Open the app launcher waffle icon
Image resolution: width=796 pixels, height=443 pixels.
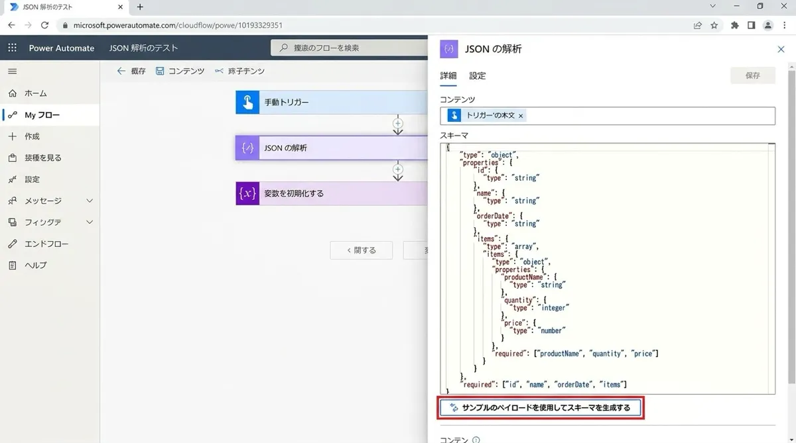click(x=12, y=48)
